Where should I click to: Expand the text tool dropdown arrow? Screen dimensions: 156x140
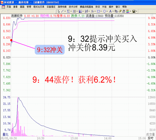(x=113, y=11)
